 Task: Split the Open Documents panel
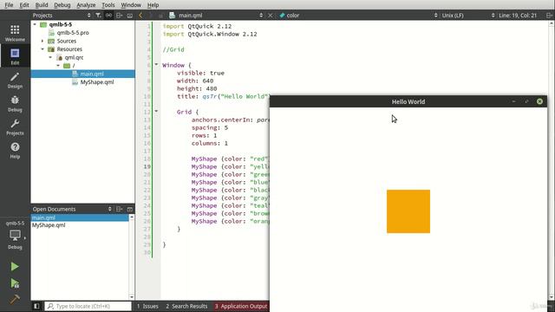click(120, 209)
